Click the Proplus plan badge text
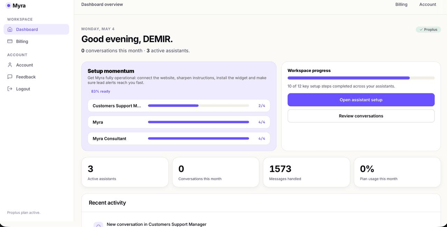The width and height of the screenshot is (447, 227). 431,30
